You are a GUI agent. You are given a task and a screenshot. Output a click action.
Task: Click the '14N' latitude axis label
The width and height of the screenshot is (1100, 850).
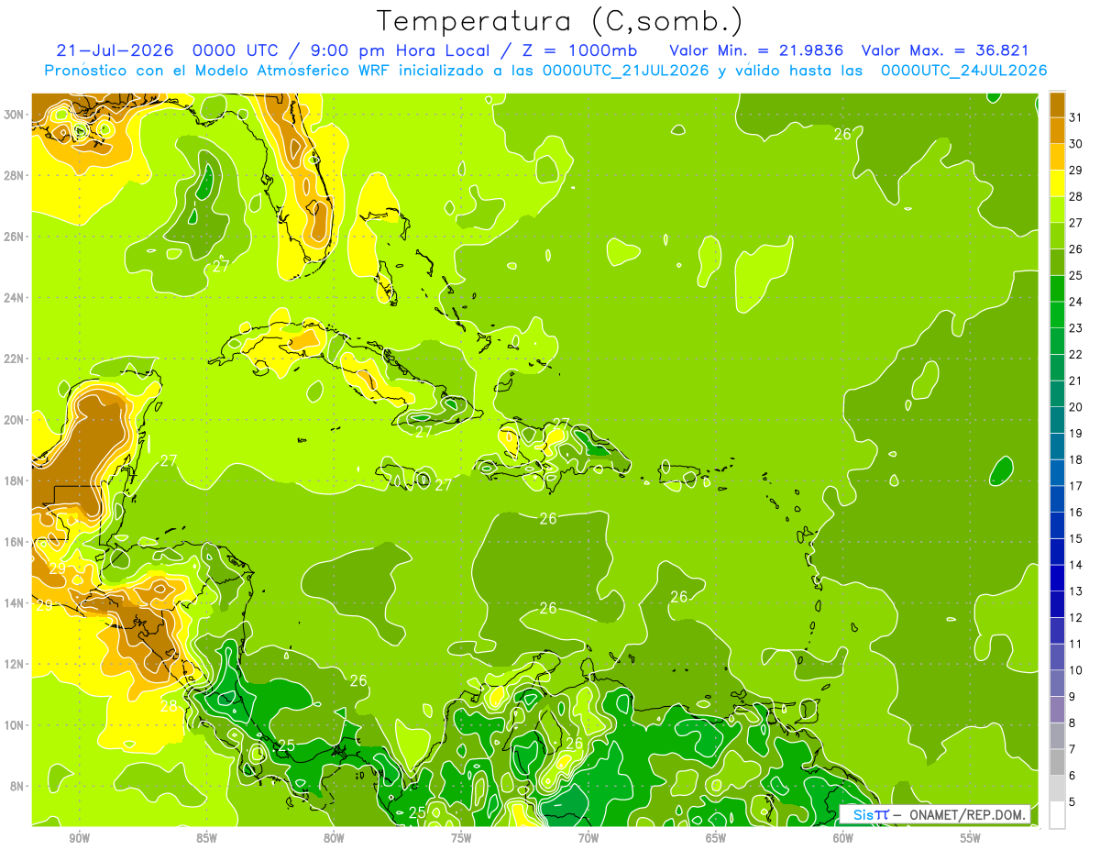[x=15, y=603]
